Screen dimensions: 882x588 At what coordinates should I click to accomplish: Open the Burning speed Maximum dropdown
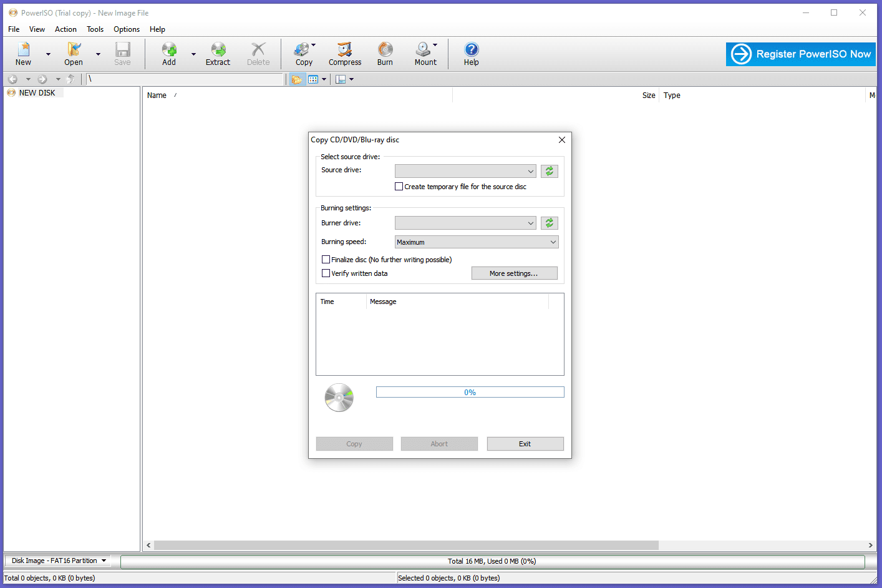477,242
